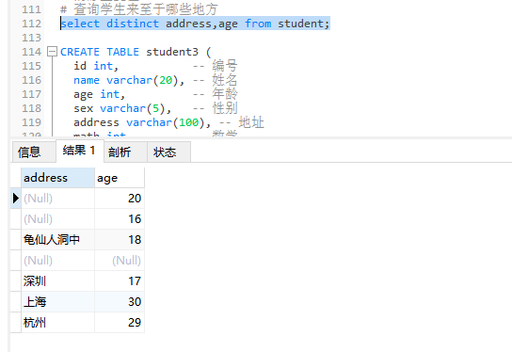This screenshot has height=352, width=512.
Task: Place cursor in select distinct query line
Action: (195, 24)
